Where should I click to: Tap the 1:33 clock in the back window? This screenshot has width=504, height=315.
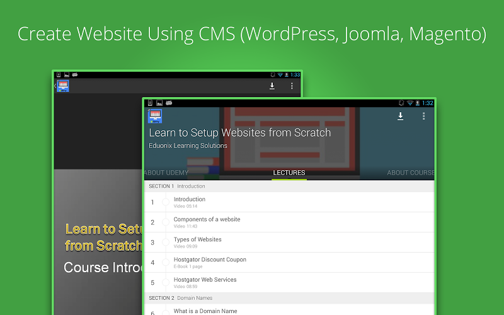[x=295, y=75]
